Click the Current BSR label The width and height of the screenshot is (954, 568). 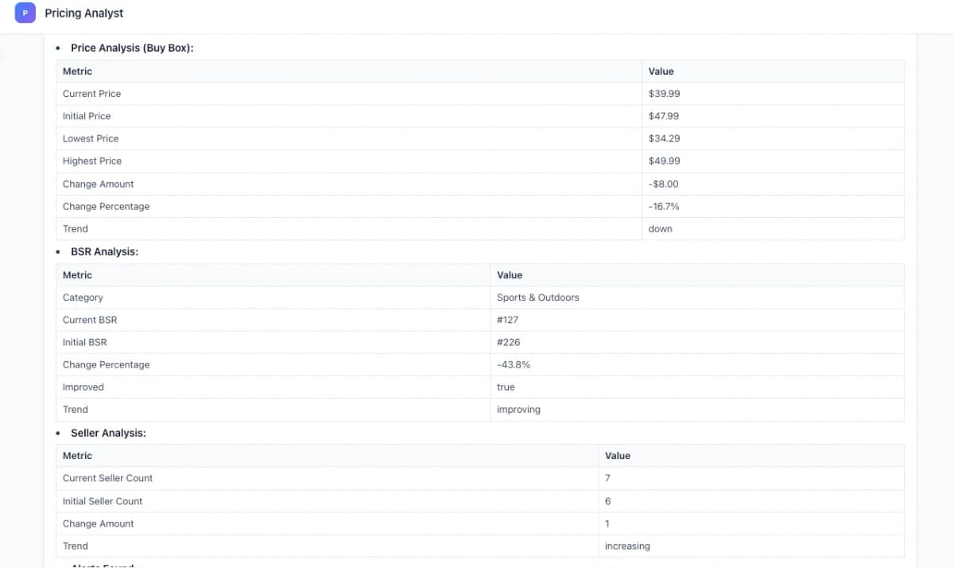[90, 320]
